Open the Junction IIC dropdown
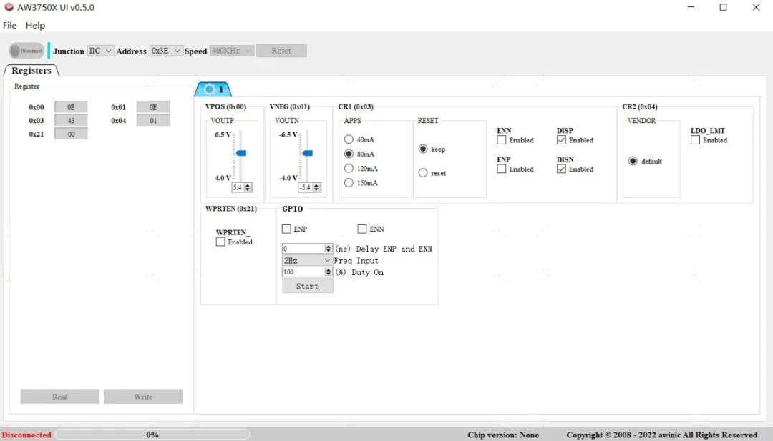Viewport: 773px width, 441px height. coord(101,51)
